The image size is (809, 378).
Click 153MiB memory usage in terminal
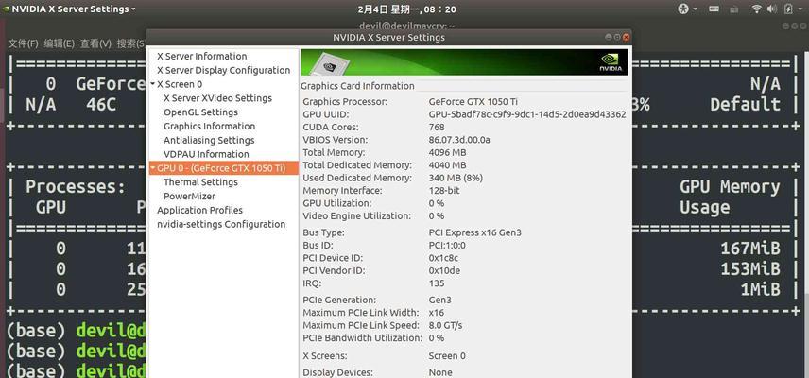(x=750, y=269)
